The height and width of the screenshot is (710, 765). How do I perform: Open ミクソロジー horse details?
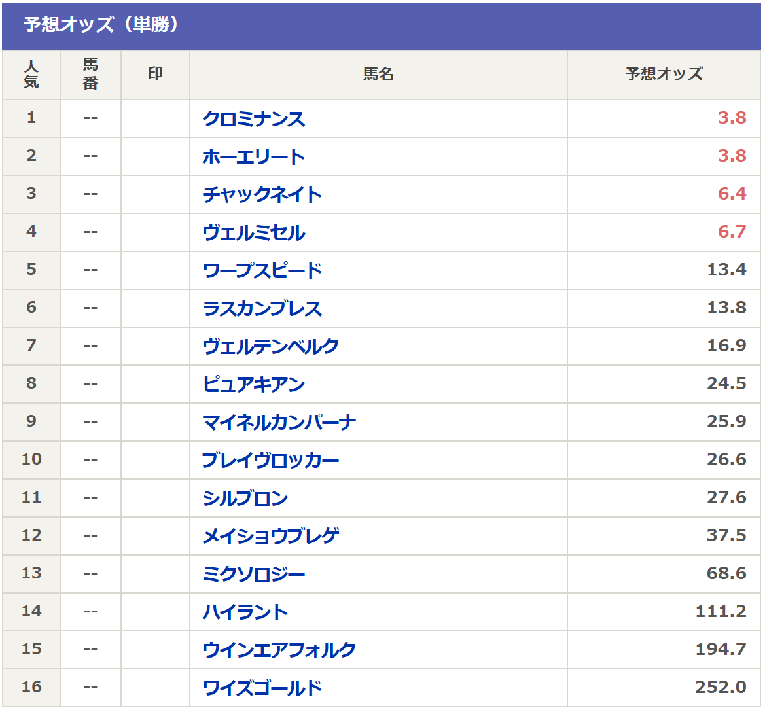254,574
